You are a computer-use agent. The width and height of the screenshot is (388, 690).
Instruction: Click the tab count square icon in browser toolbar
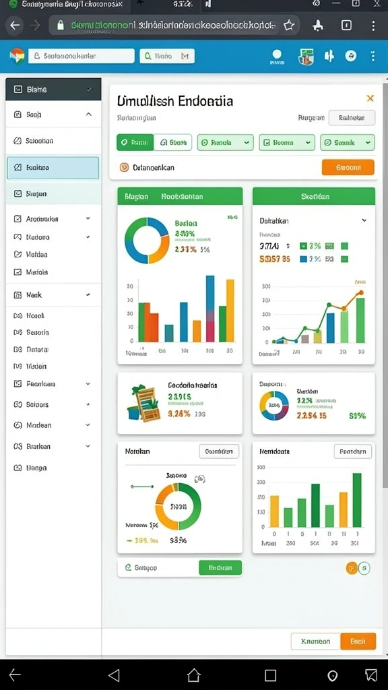coord(346,25)
